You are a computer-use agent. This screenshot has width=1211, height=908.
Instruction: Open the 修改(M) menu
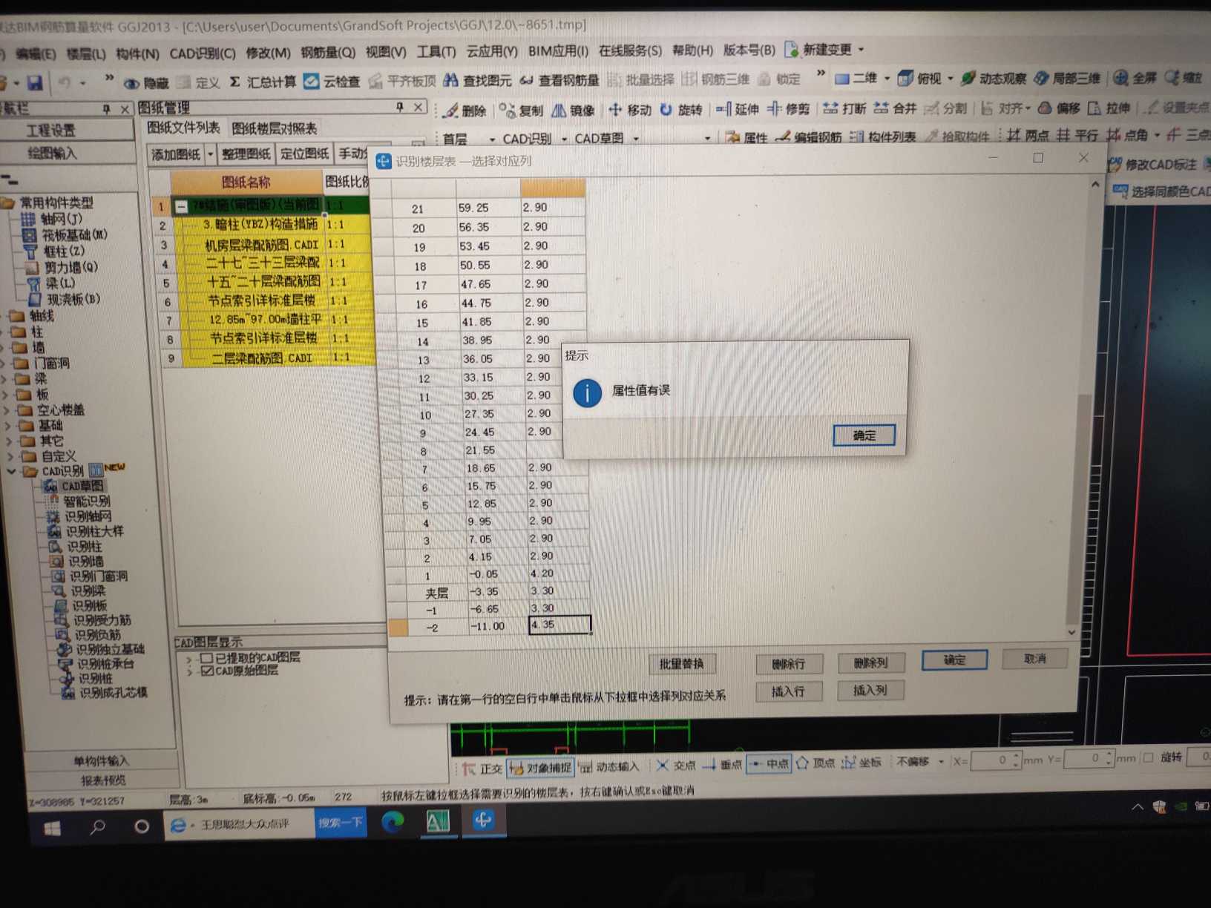(x=268, y=53)
